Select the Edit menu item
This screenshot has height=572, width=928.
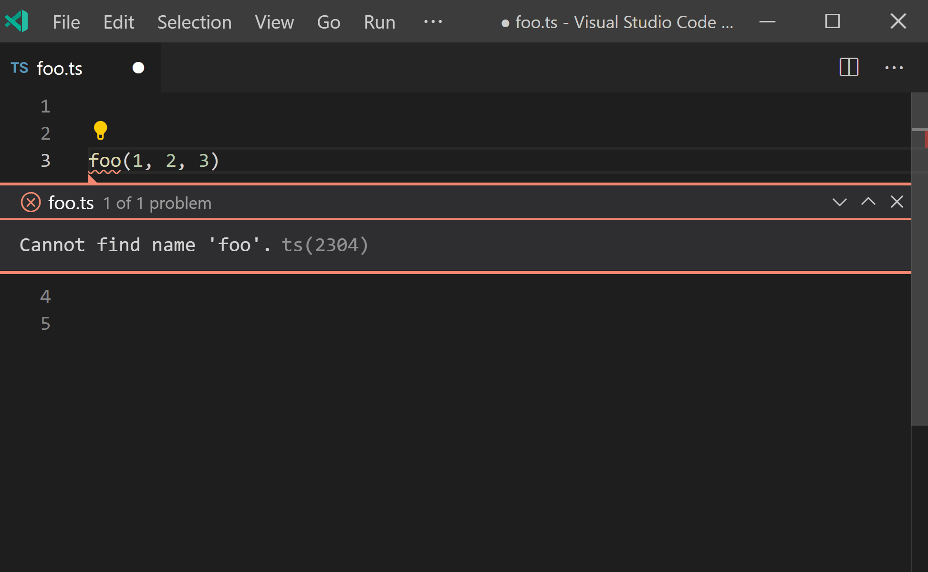[x=119, y=22]
